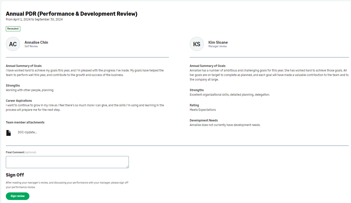Click the Self Review label
351x203 pixels.
(x=31, y=46)
